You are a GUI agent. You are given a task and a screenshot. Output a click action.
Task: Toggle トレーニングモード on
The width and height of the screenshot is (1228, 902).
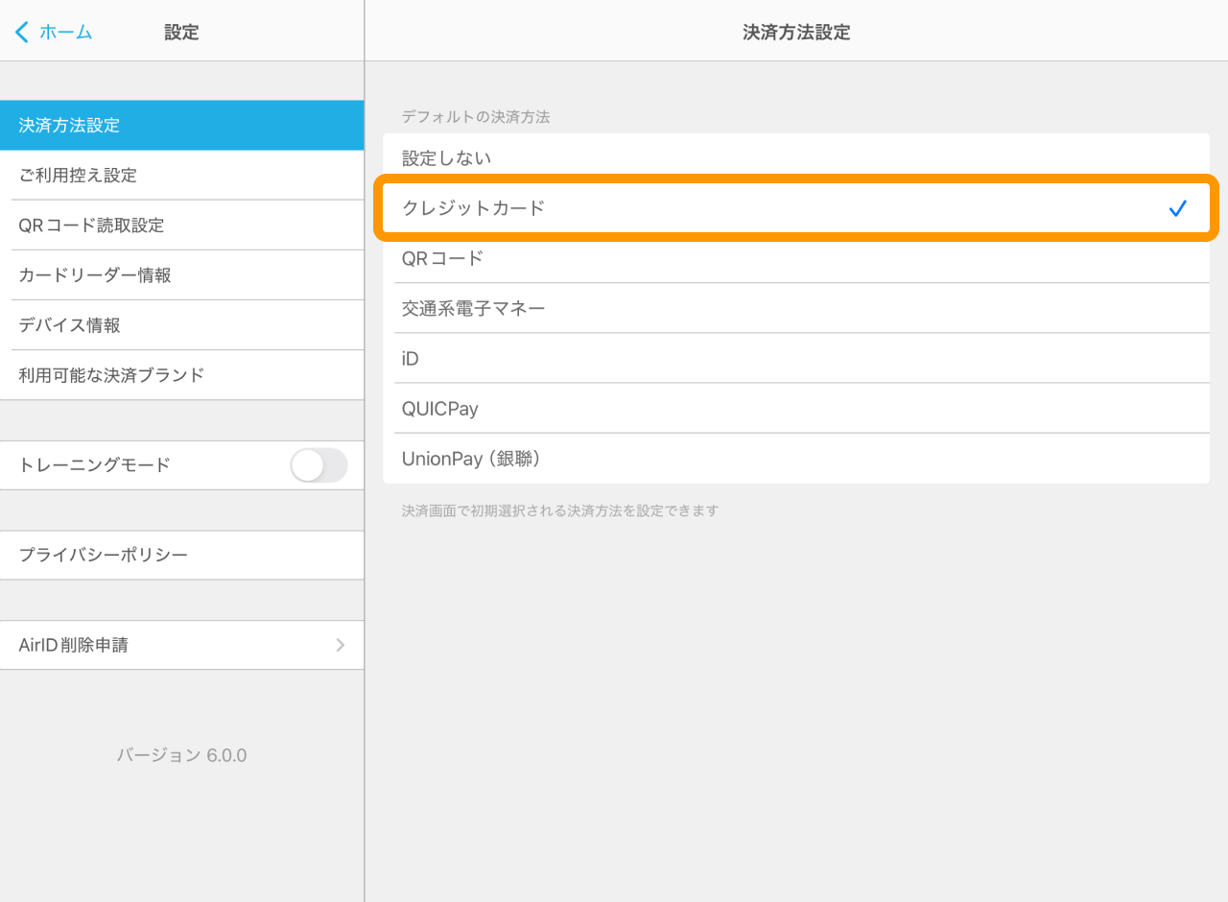[x=319, y=465]
